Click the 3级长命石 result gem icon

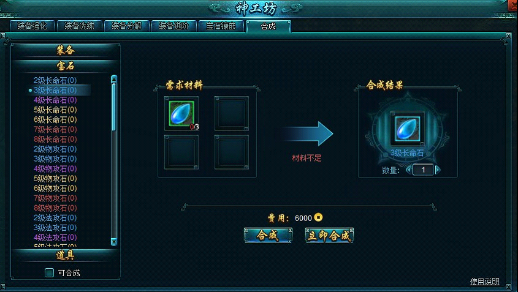pos(408,129)
